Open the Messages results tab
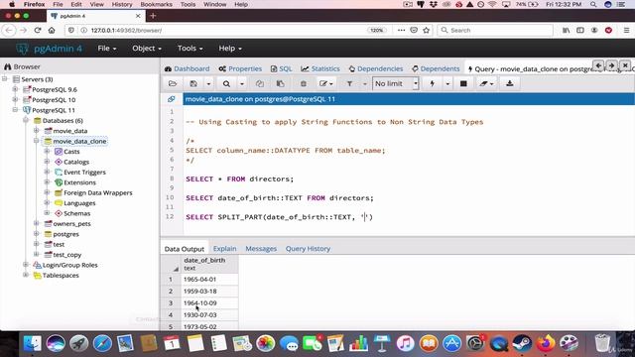This screenshot has height=357, width=635. (261, 249)
